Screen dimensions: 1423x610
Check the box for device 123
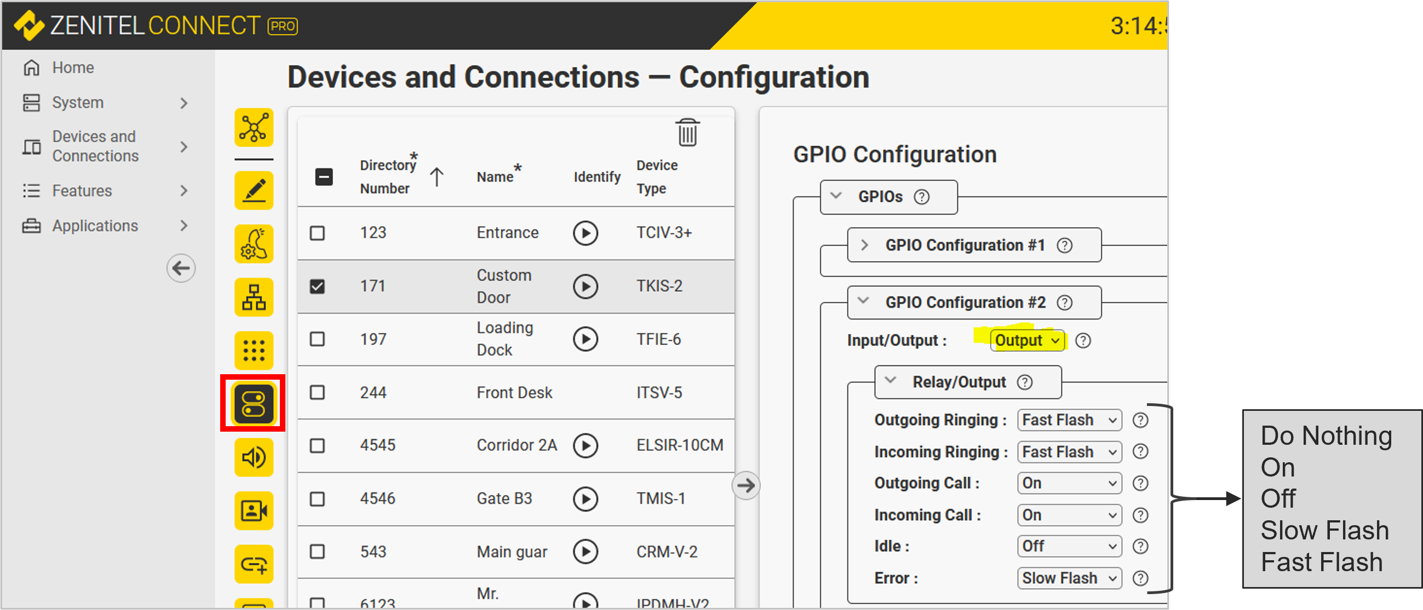pyautogui.click(x=317, y=233)
